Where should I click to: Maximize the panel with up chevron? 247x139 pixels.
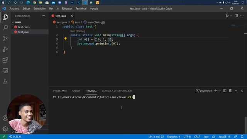point(236,91)
